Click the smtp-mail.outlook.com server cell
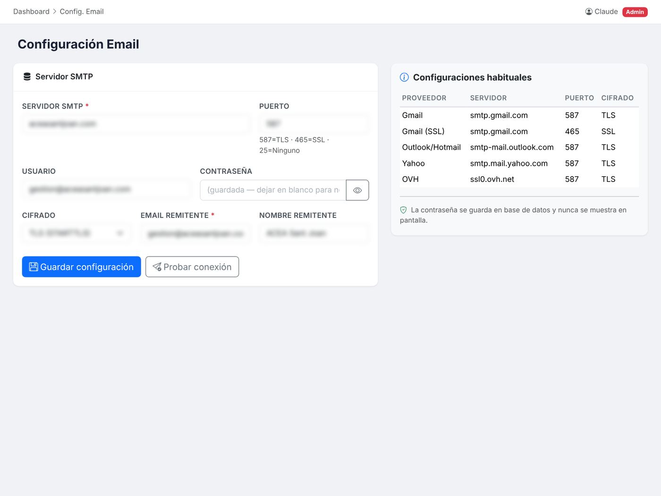The image size is (661, 496). coord(512,147)
